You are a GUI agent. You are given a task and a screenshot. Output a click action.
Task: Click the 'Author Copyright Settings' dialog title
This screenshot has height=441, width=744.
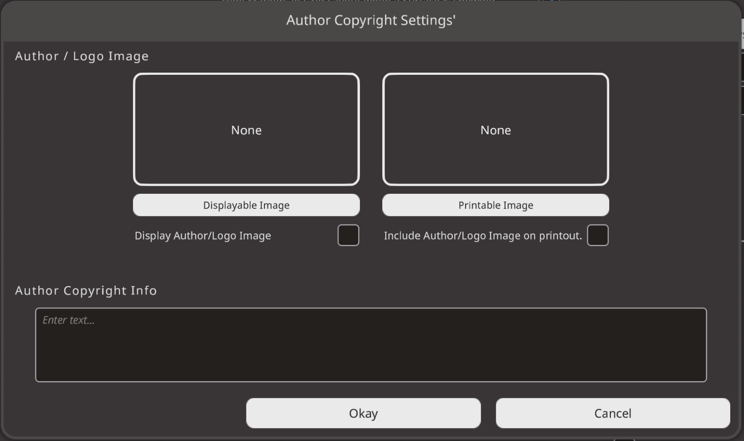point(371,20)
